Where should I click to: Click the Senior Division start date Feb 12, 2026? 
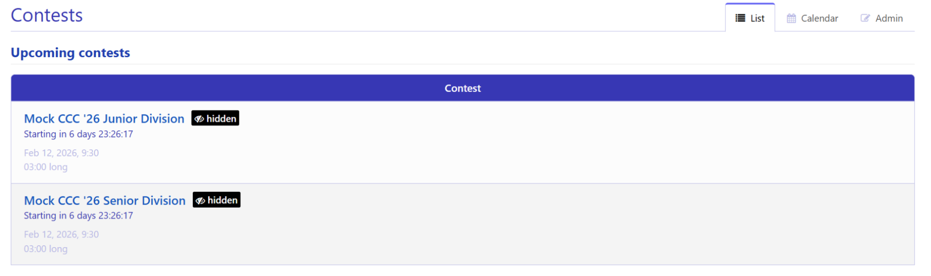coord(61,234)
